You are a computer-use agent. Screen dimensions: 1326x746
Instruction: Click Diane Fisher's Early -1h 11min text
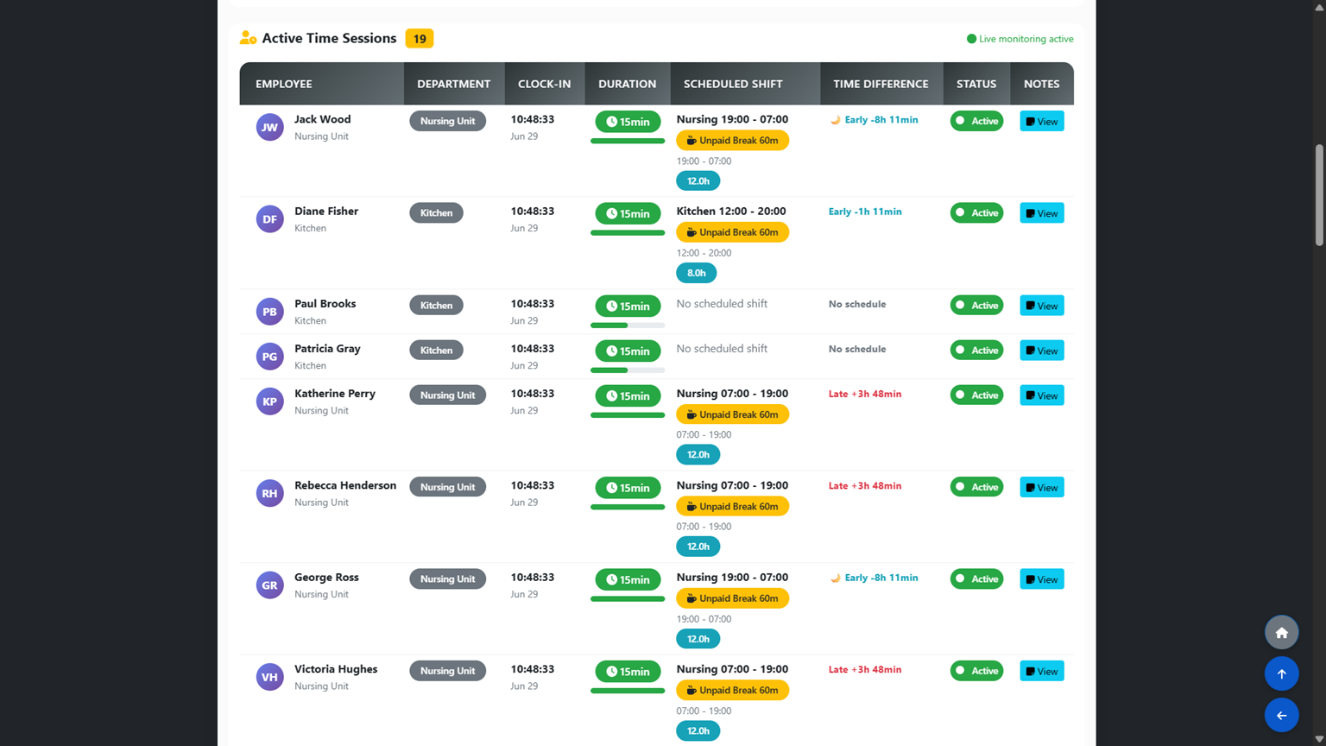(x=865, y=212)
